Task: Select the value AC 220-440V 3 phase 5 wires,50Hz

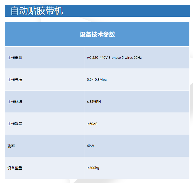Action: [x=114, y=58]
